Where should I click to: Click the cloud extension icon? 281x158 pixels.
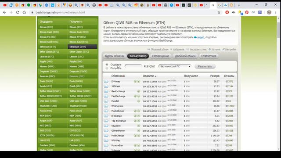point(234,12)
